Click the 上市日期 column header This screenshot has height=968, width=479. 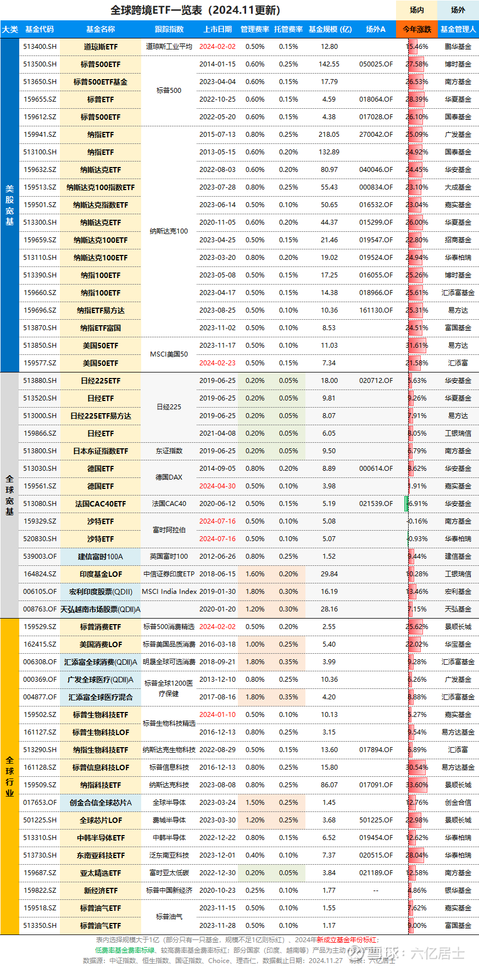tap(218, 29)
